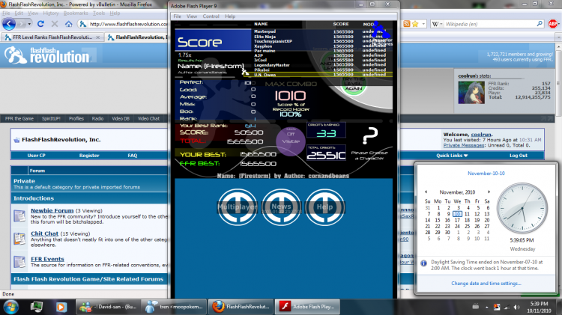The width and height of the screenshot is (562, 315).
Task: Click the Windows Start orb
Action: (x=10, y=307)
